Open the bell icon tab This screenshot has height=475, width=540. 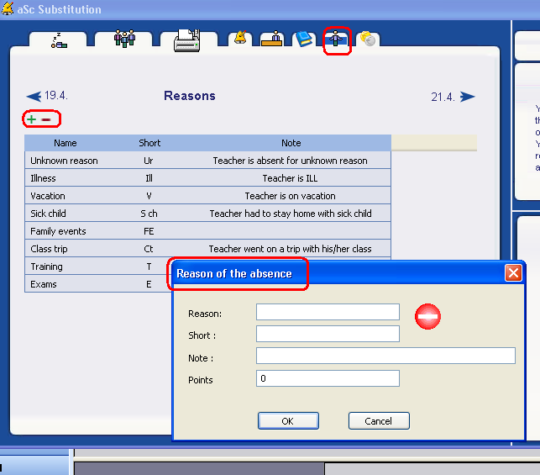tap(240, 39)
